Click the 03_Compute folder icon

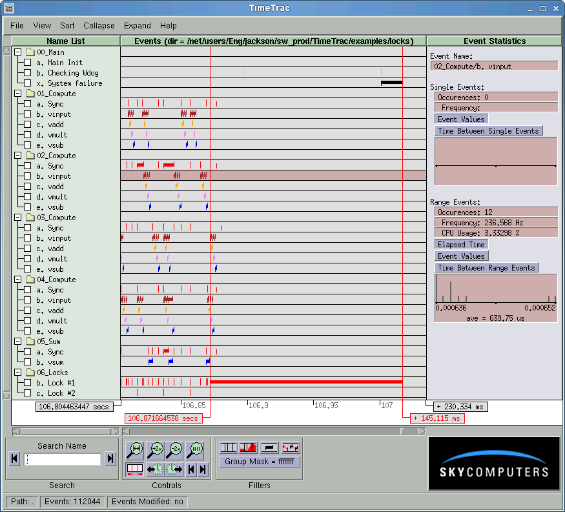point(30,218)
